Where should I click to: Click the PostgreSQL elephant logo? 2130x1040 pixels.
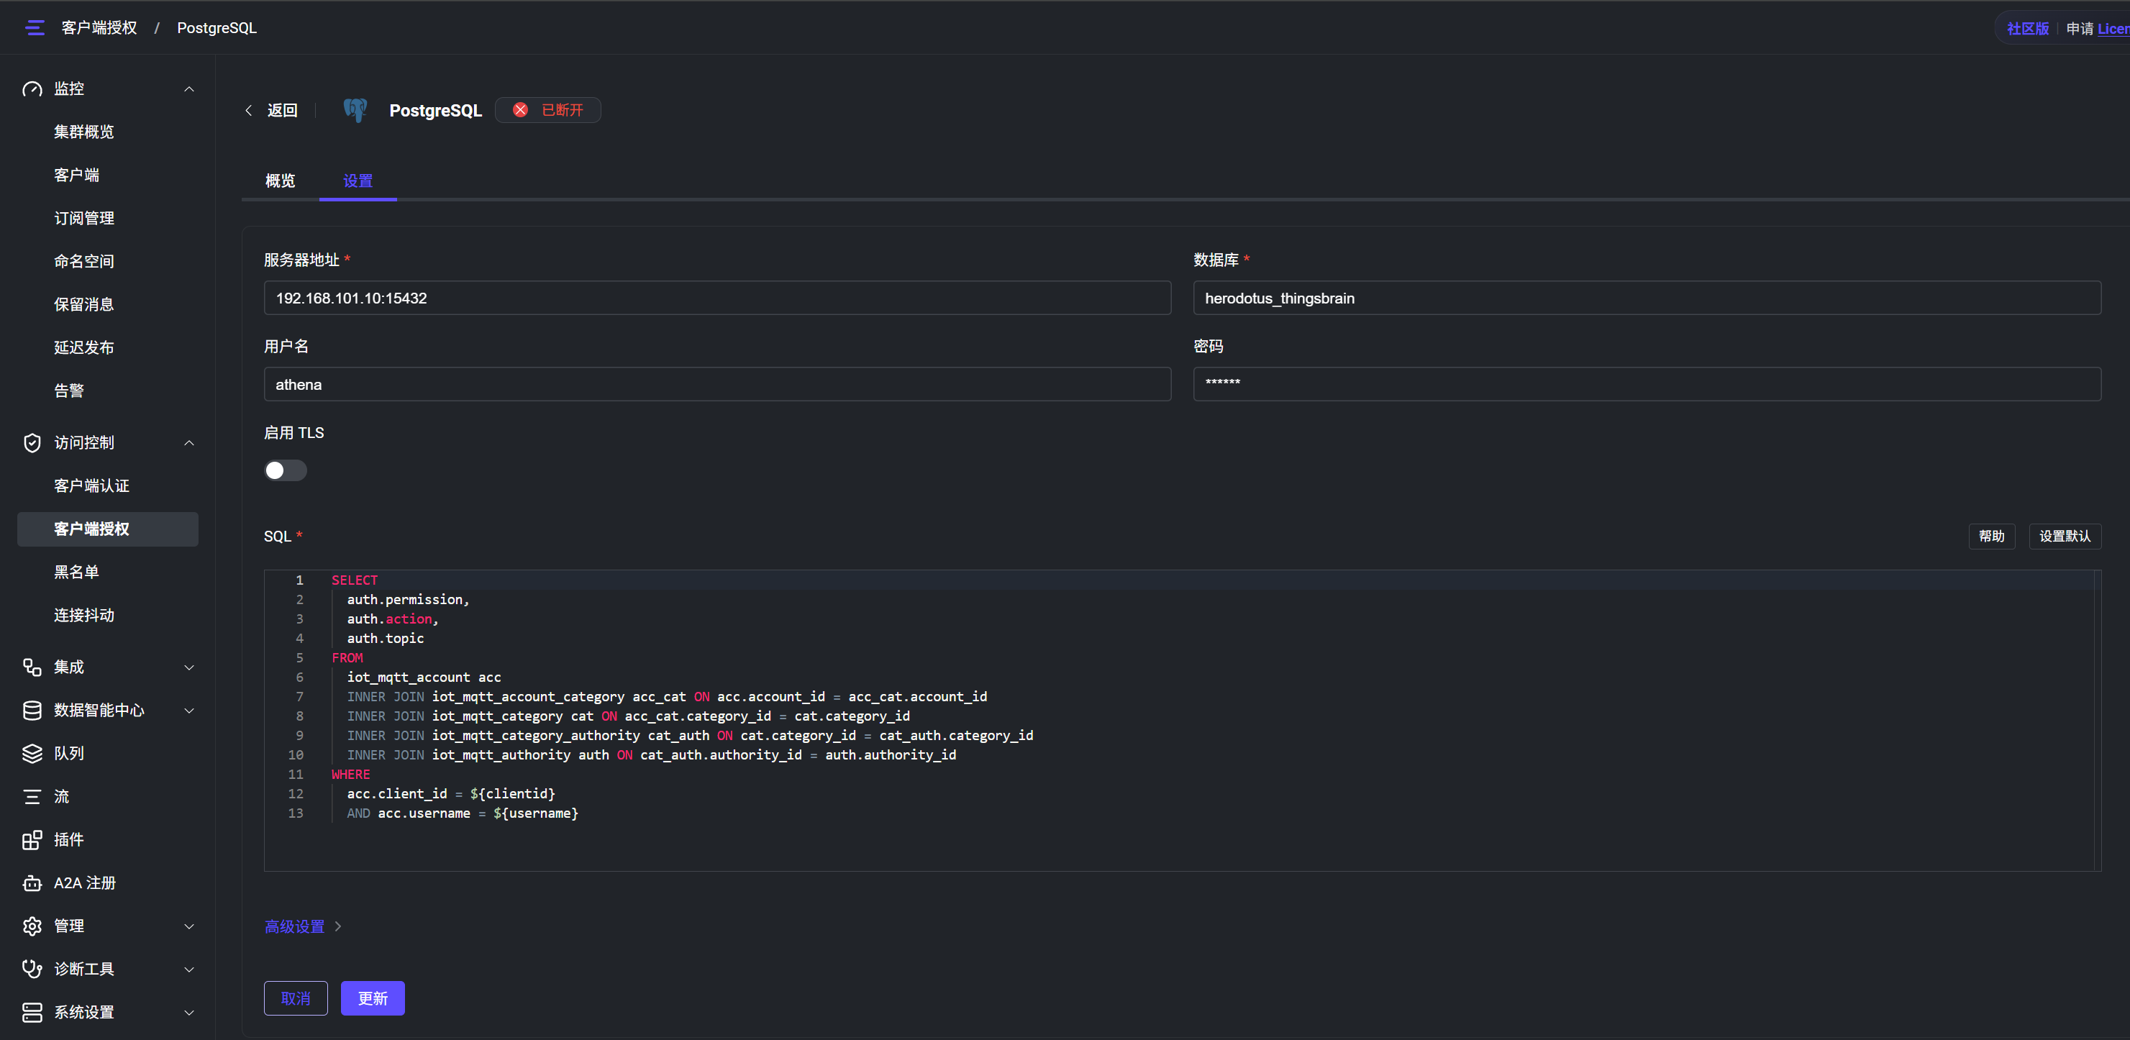[355, 110]
